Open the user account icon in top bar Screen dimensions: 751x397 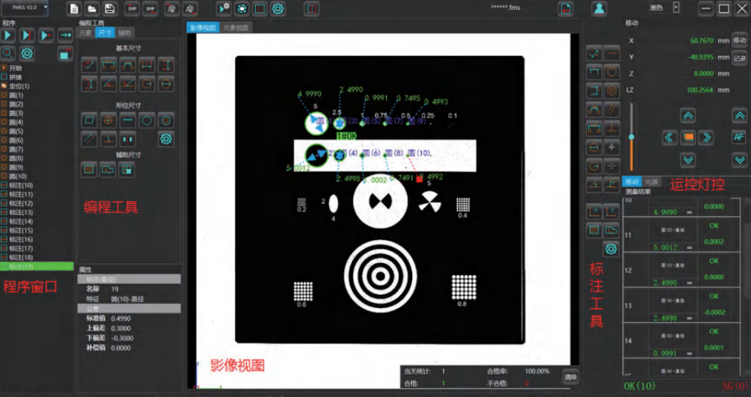click(x=599, y=8)
